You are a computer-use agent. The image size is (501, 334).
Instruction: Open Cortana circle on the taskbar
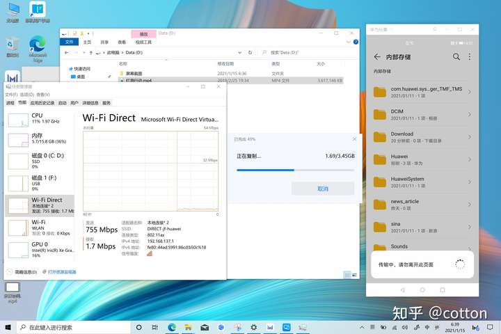point(138,327)
